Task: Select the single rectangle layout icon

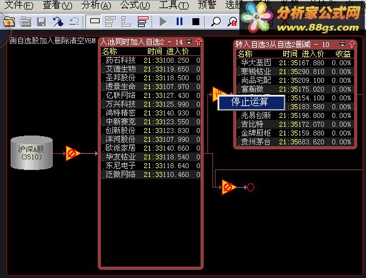Action: [95, 21]
